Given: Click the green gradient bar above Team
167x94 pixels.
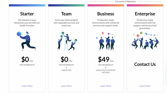Looking at the screenshot, I should click(66, 5).
